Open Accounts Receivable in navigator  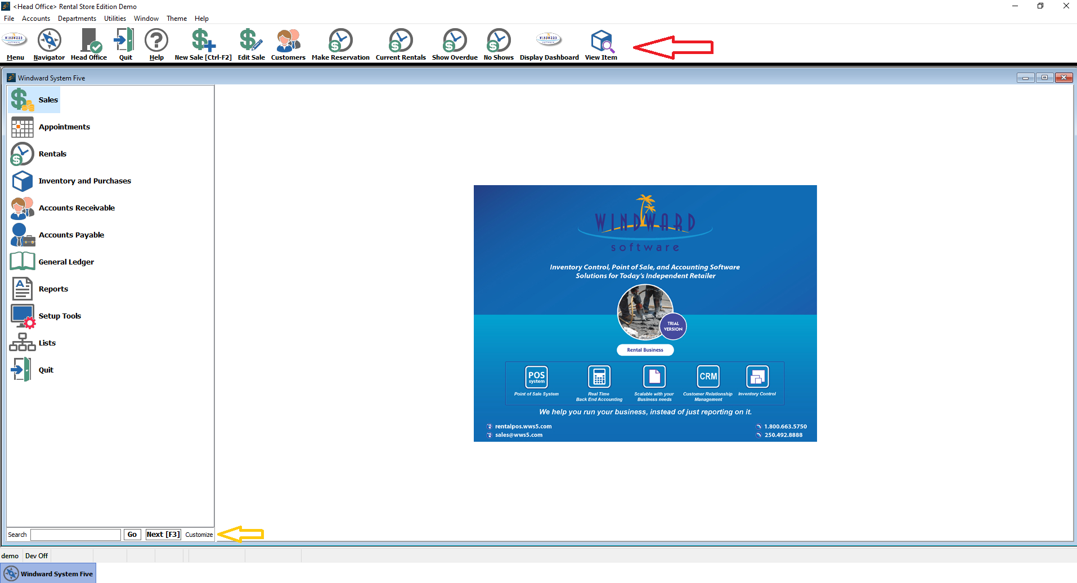[x=62, y=208]
